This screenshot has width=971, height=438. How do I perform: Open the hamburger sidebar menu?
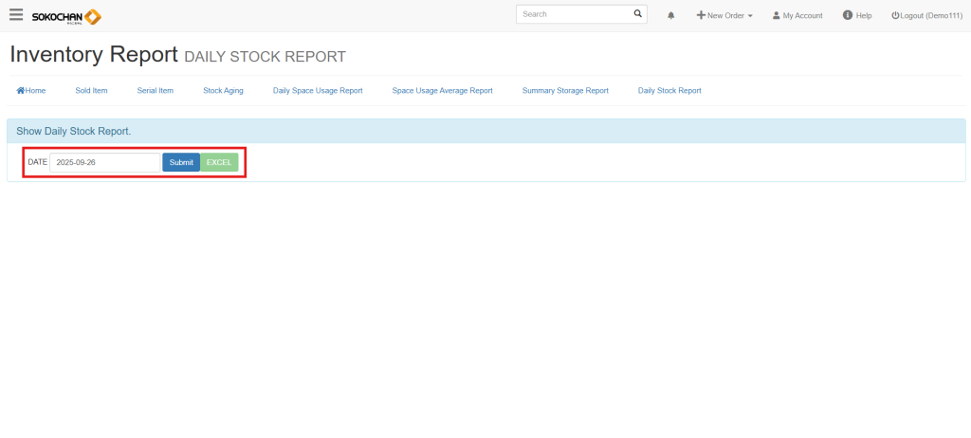[x=16, y=15]
